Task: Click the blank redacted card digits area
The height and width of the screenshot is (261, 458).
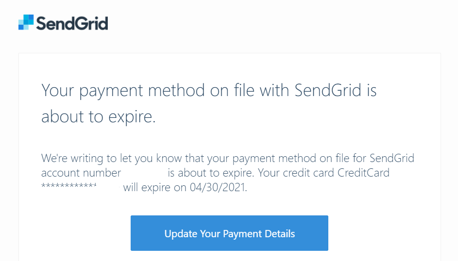Action: click(x=109, y=187)
